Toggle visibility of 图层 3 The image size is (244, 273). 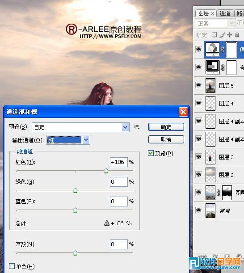[198, 157]
